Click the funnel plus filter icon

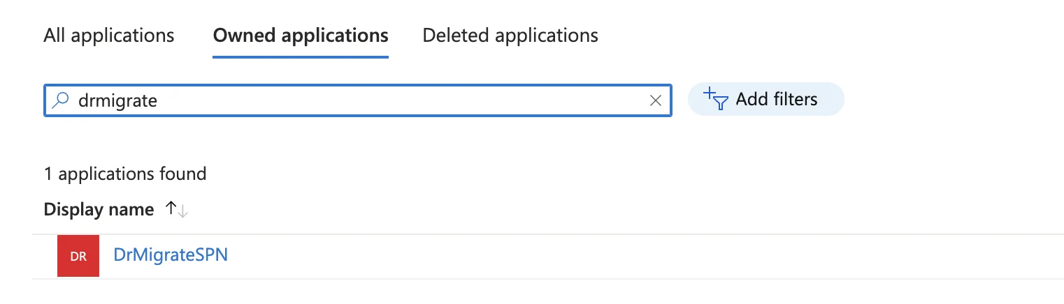(x=716, y=99)
